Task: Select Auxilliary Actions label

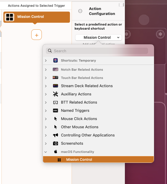Action: (76, 94)
